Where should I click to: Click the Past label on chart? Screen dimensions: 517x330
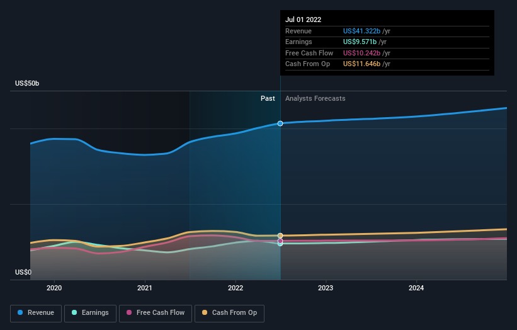268,98
